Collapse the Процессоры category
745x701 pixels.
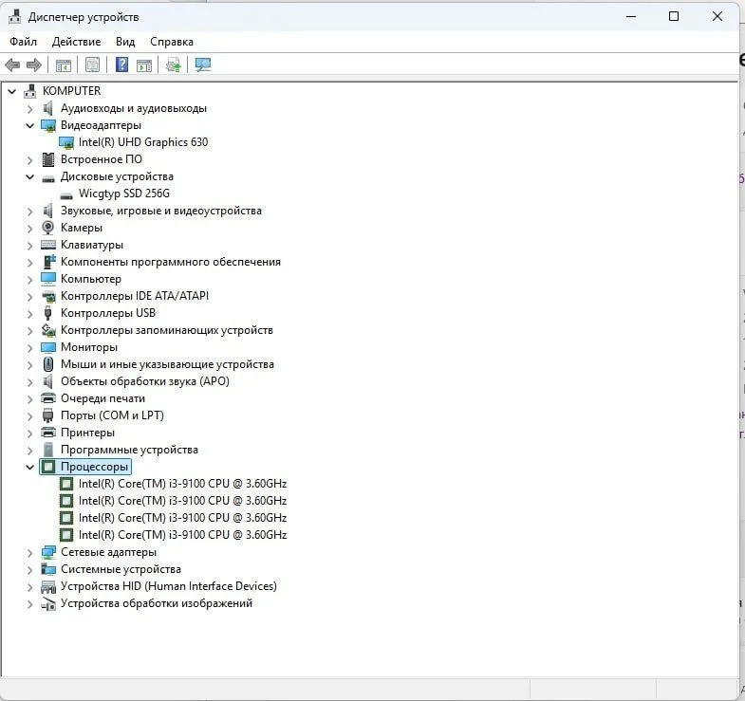pos(30,468)
